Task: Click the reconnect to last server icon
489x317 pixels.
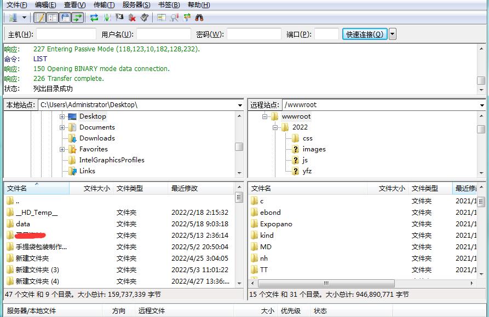Action: click(x=144, y=17)
